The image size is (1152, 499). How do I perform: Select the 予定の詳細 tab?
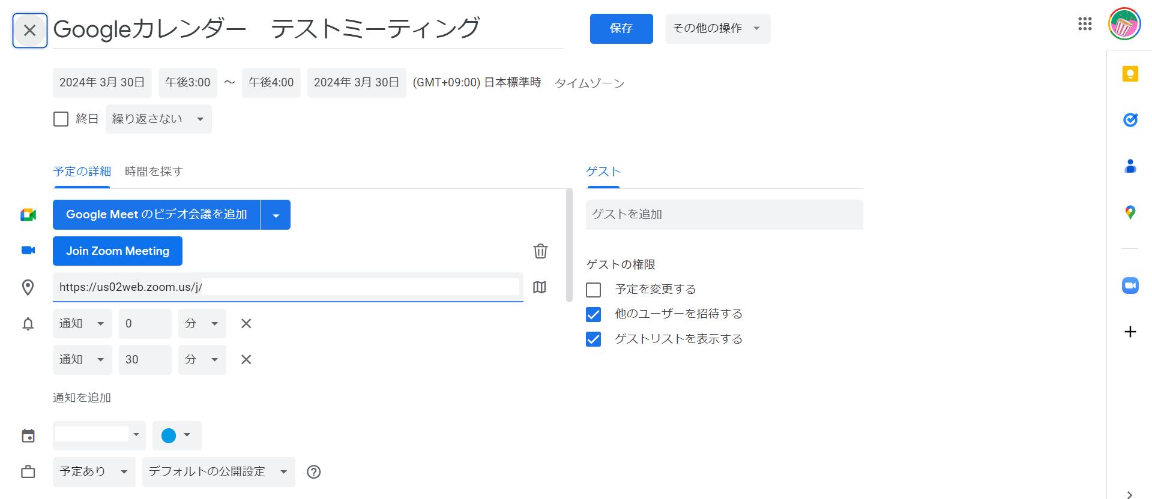(x=82, y=172)
